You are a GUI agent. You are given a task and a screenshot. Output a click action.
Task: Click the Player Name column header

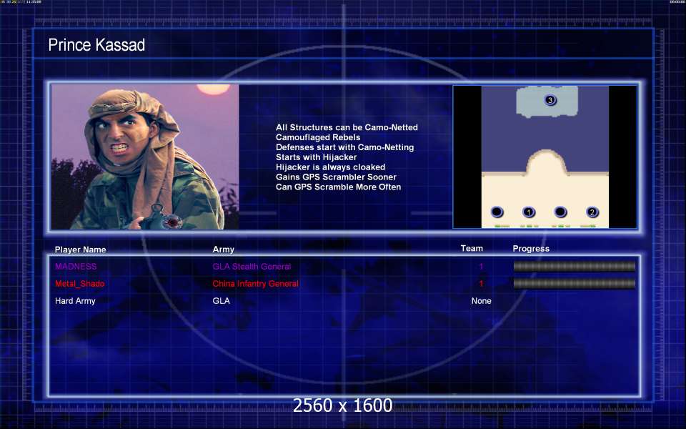(81, 250)
